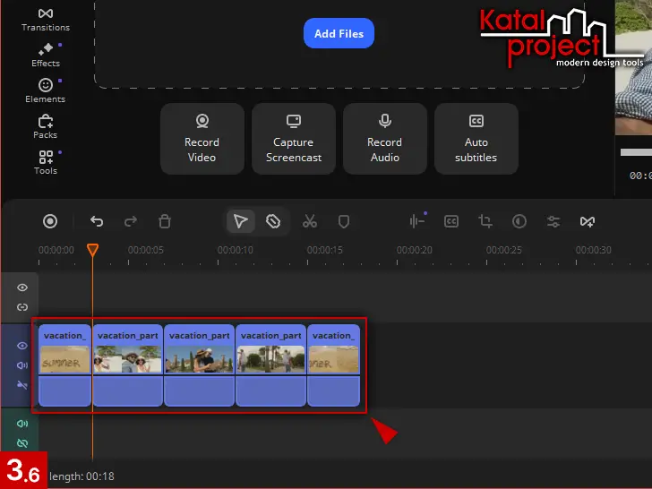Click the Capture Screencast button

[294, 138]
